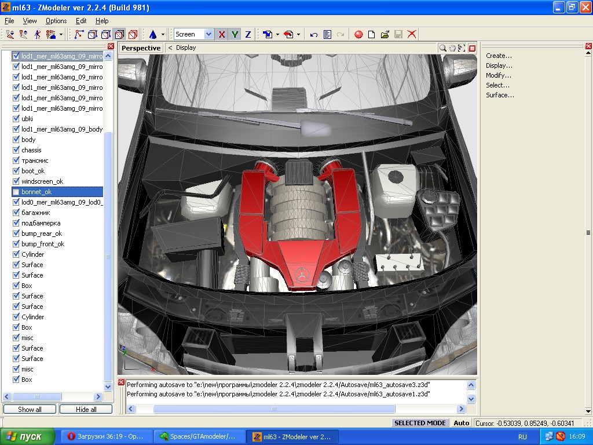Image resolution: width=593 pixels, height=445 pixels.
Task: Click the message log horizontal scrollbar thumb
Action: pyautogui.click(x=274, y=408)
